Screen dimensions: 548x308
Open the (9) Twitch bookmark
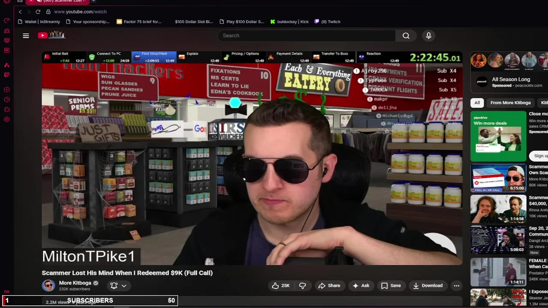pos(328,21)
